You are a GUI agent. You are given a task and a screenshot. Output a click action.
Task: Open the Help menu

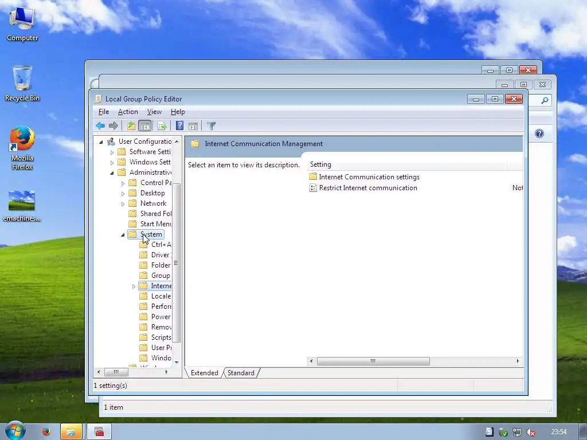[178, 112]
